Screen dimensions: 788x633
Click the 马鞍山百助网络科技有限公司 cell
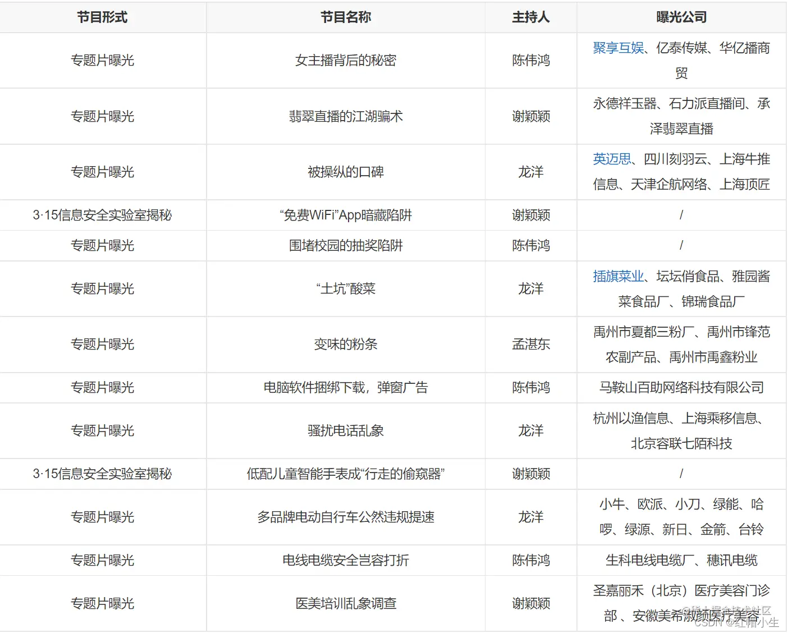click(x=681, y=388)
